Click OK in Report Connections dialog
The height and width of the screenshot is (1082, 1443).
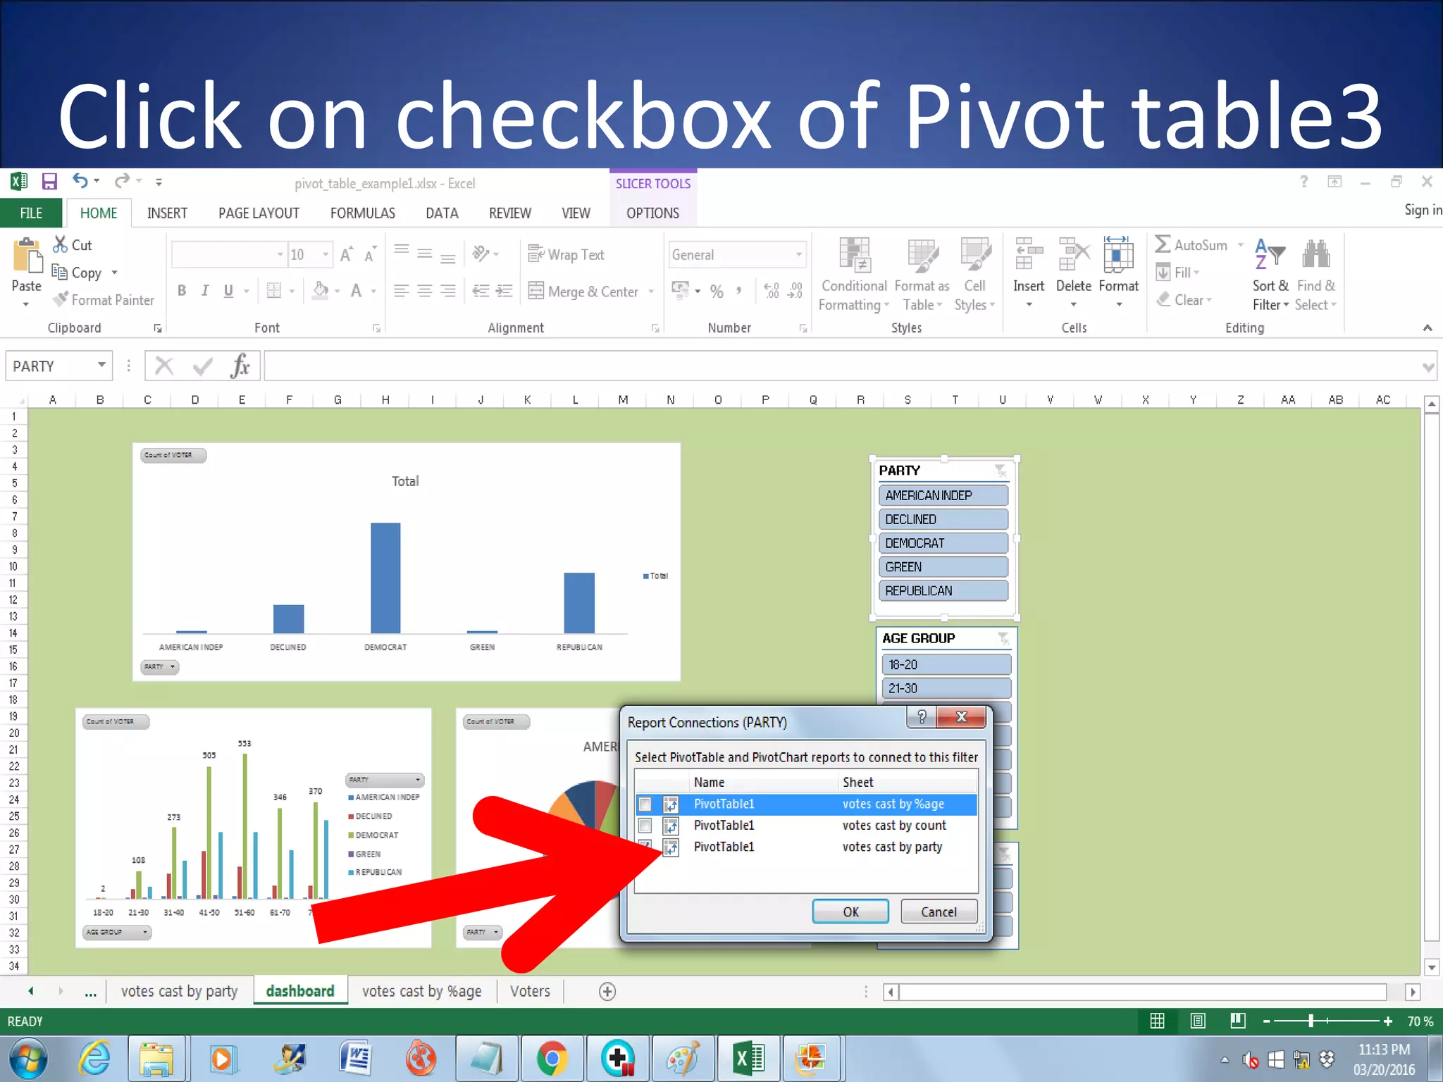click(850, 911)
